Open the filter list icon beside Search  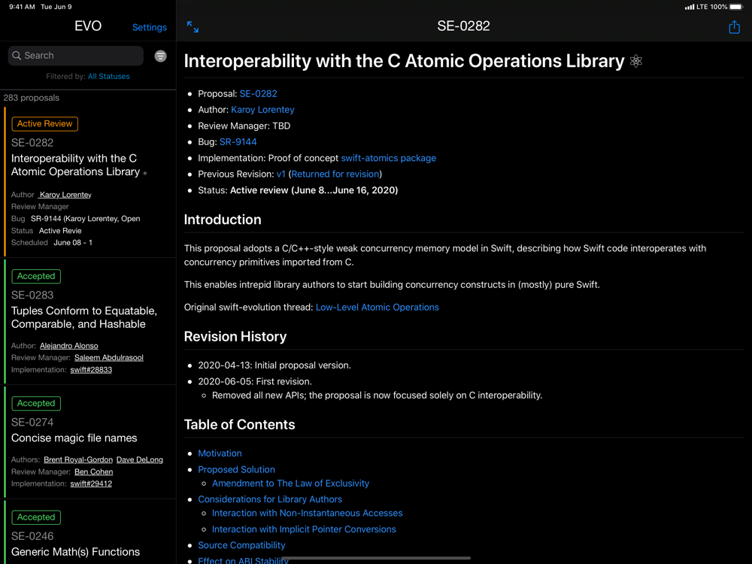point(161,56)
